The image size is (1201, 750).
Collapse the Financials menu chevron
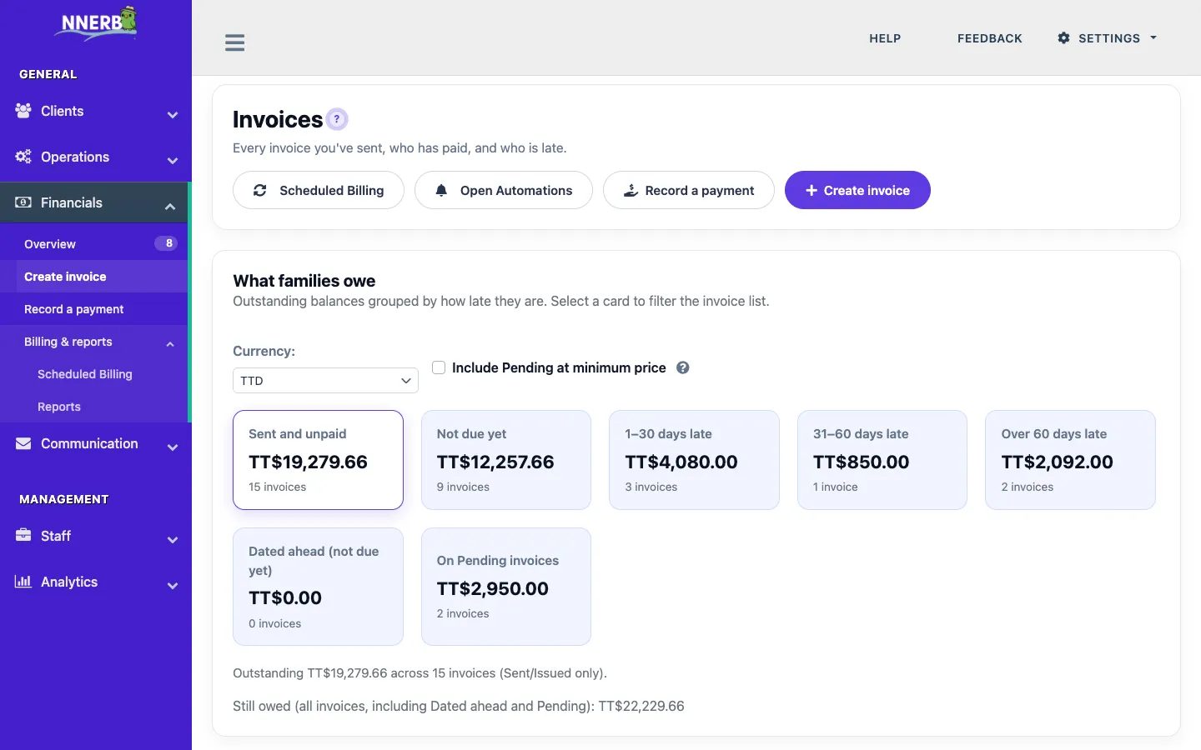point(170,207)
